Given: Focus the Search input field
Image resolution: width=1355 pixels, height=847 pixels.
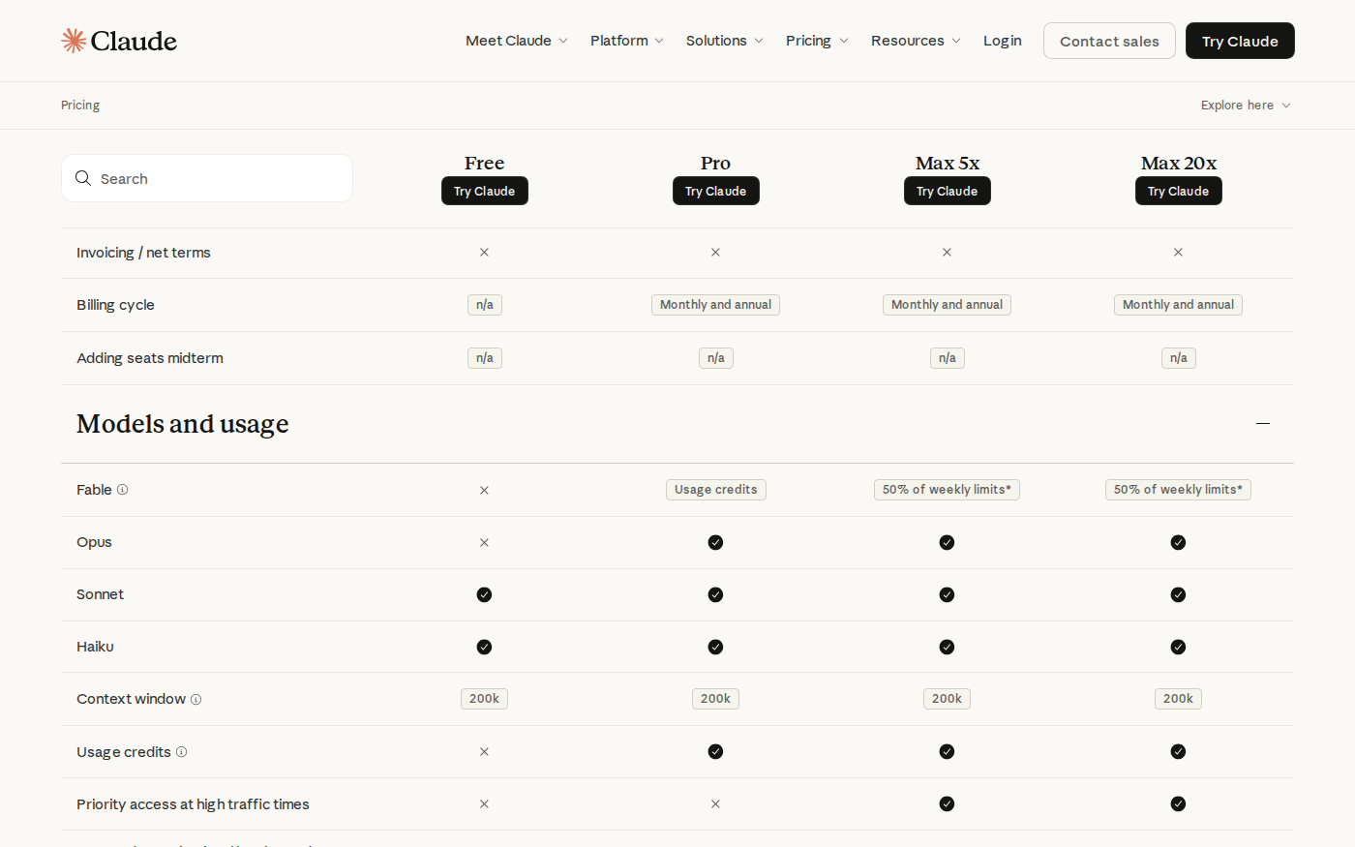Looking at the screenshot, I should point(207,178).
